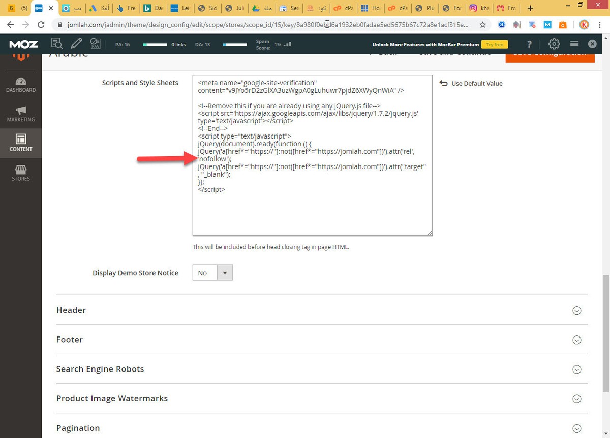Image resolution: width=610 pixels, height=438 pixels.
Task: Switch to the 'Juli' browser tab
Action: point(234,8)
